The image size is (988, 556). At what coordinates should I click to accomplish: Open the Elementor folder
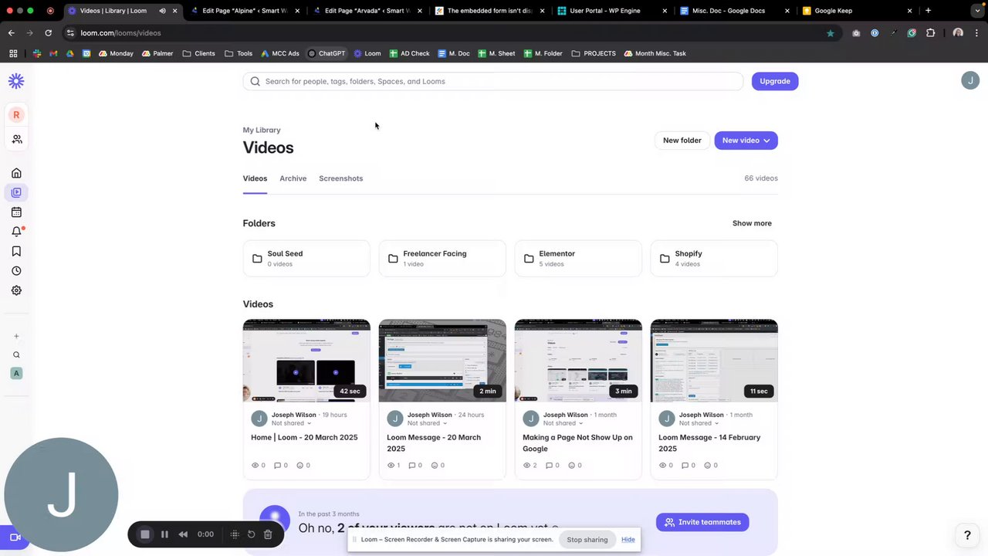pyautogui.click(x=578, y=259)
